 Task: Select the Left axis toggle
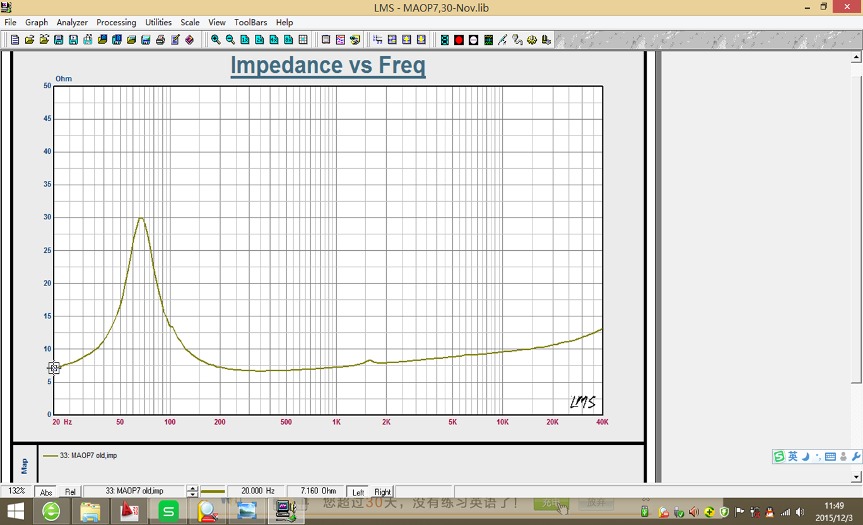(358, 492)
